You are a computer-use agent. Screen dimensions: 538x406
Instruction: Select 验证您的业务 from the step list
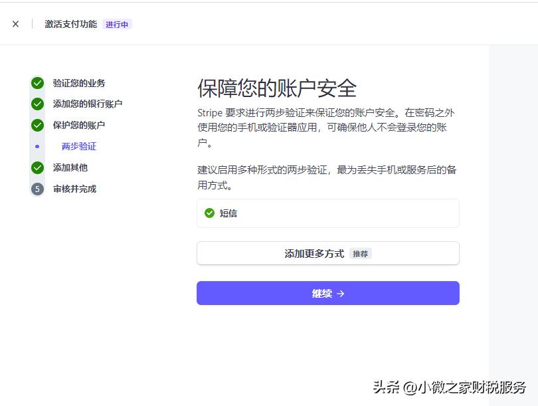coord(80,83)
